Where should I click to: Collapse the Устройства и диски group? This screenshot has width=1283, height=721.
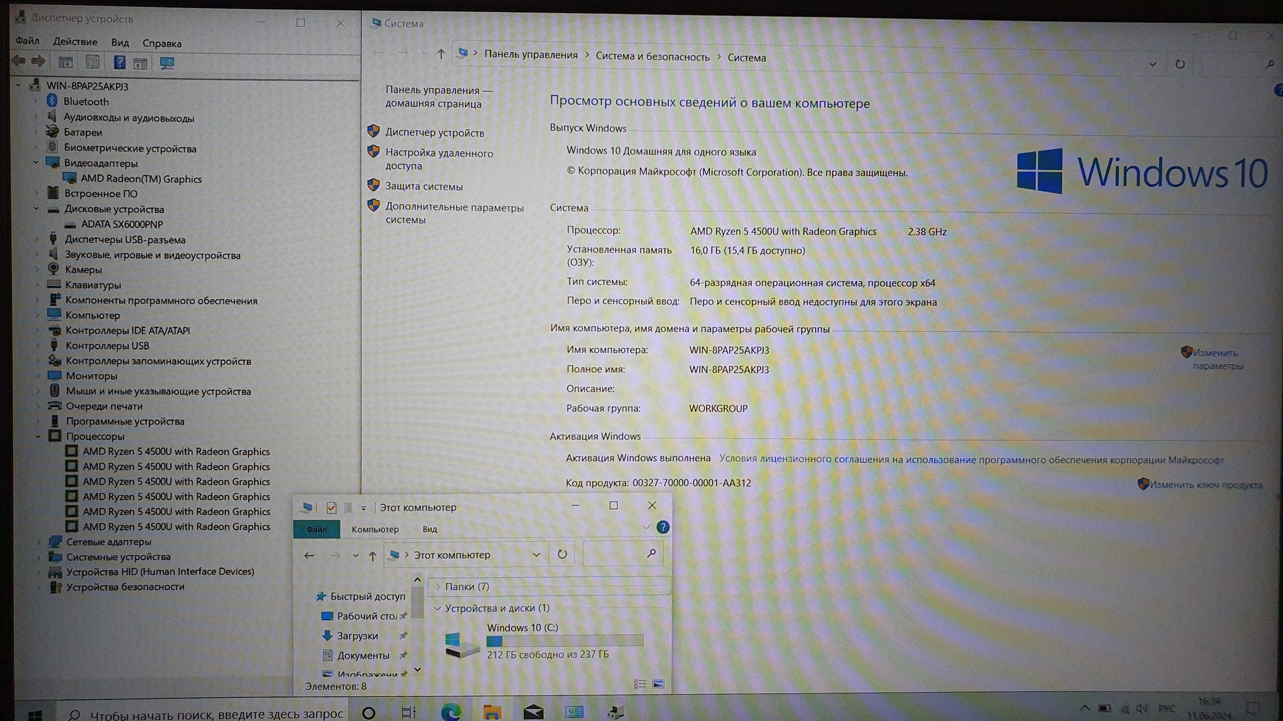point(438,608)
